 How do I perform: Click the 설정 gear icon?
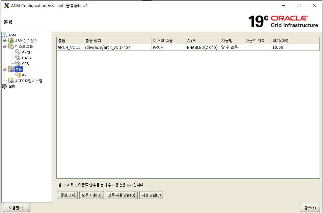pyautogui.click(x=4, y=87)
